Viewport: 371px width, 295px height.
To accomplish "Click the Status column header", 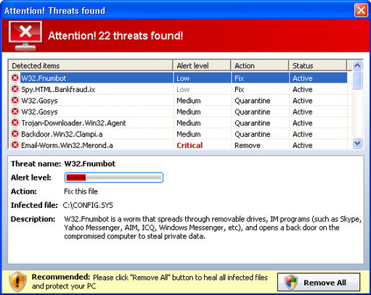I will [x=318, y=65].
